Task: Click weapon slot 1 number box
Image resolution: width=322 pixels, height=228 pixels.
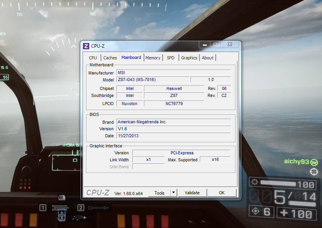Action: tap(43, 208)
